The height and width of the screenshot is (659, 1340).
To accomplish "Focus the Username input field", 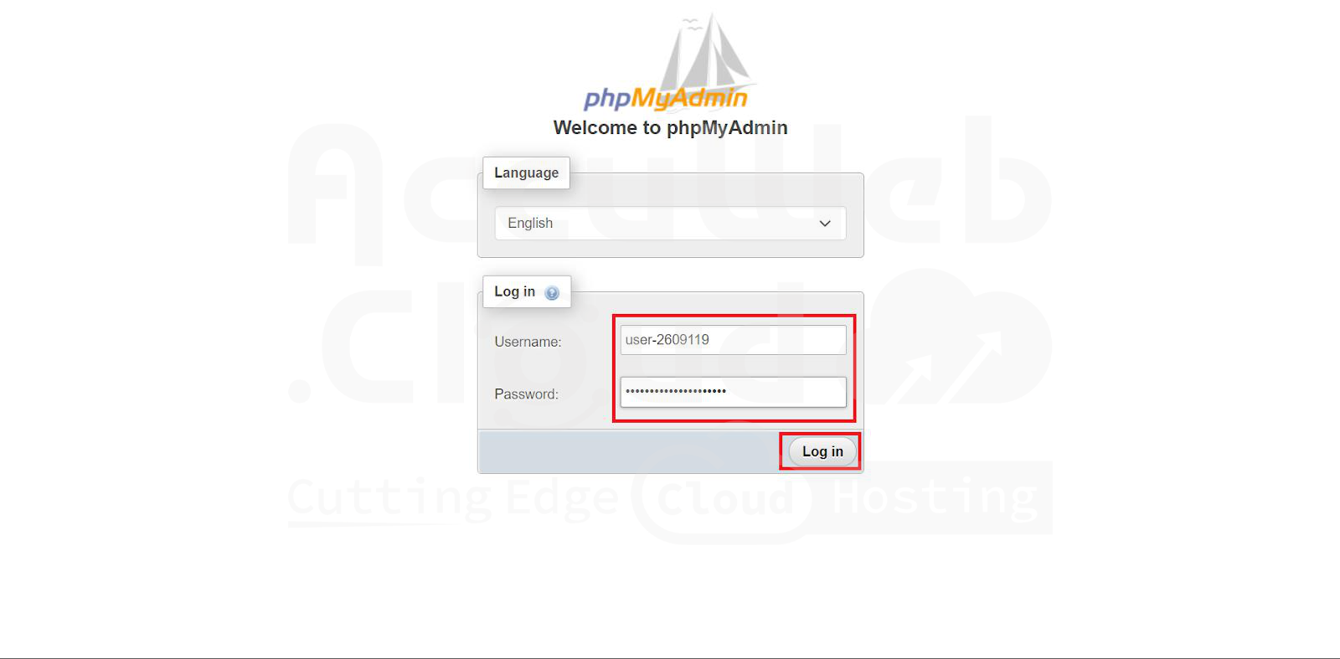I will click(x=733, y=340).
